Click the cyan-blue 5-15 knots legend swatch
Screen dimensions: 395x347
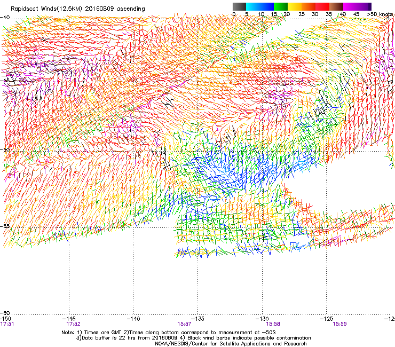[x=260, y=6]
